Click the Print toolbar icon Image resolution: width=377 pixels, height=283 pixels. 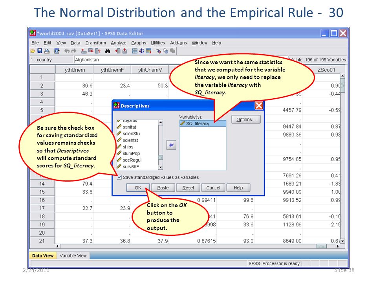tap(47, 51)
